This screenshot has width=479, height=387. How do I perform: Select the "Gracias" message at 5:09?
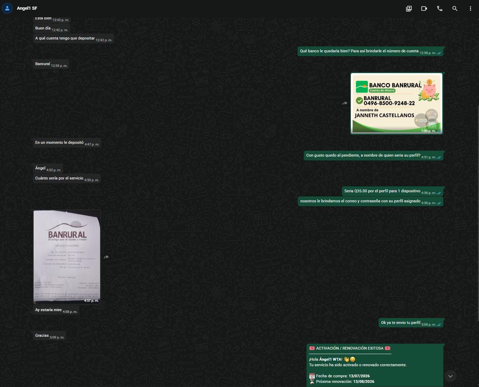tap(50, 336)
